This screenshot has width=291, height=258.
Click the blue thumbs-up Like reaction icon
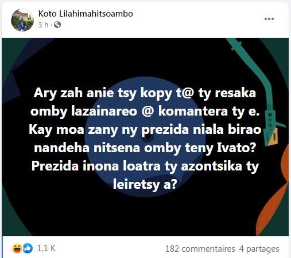pyautogui.click(x=28, y=248)
